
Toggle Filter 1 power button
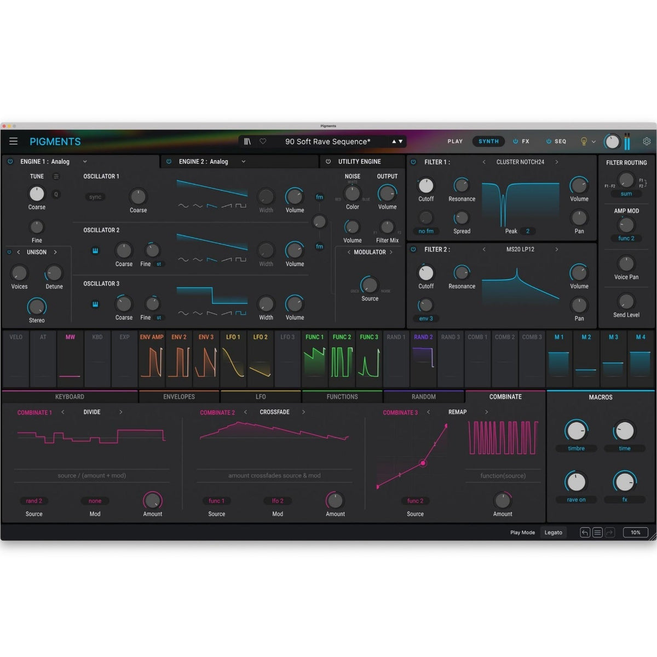point(413,162)
